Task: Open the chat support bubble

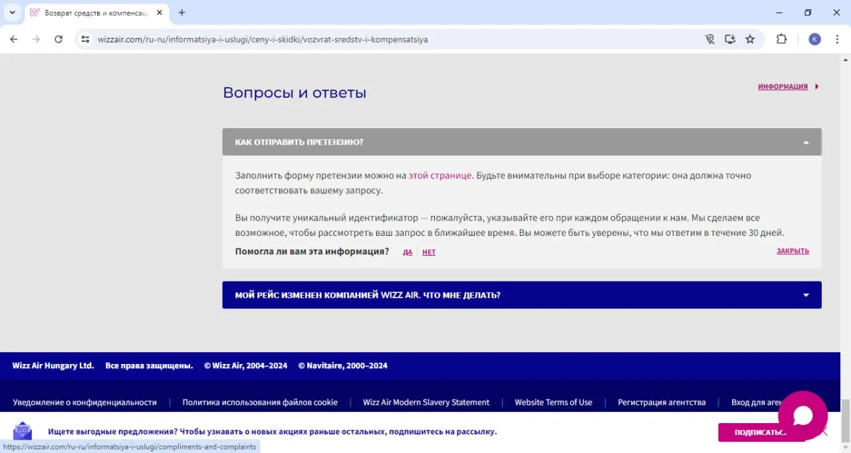Action: [802, 416]
